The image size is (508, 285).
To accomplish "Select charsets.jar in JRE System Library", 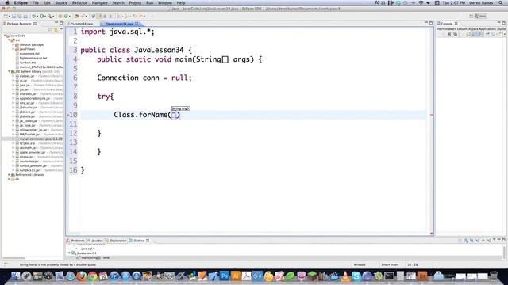I will tap(28, 93).
